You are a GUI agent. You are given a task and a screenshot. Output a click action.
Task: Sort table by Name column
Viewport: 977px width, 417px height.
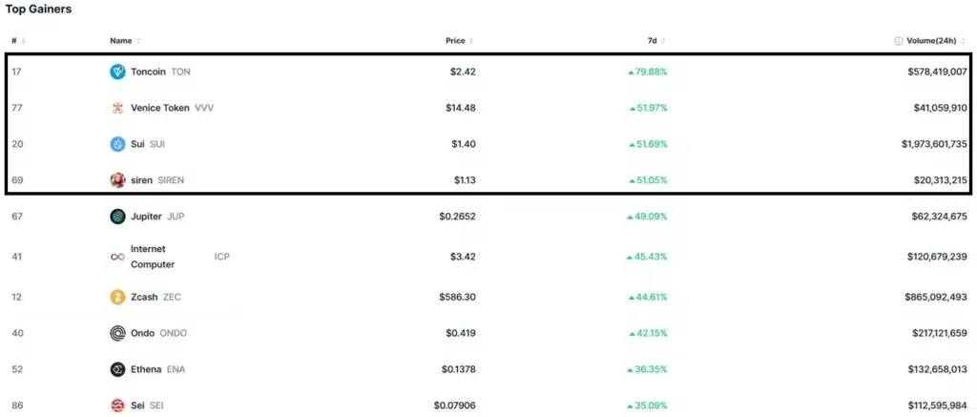tap(125, 40)
